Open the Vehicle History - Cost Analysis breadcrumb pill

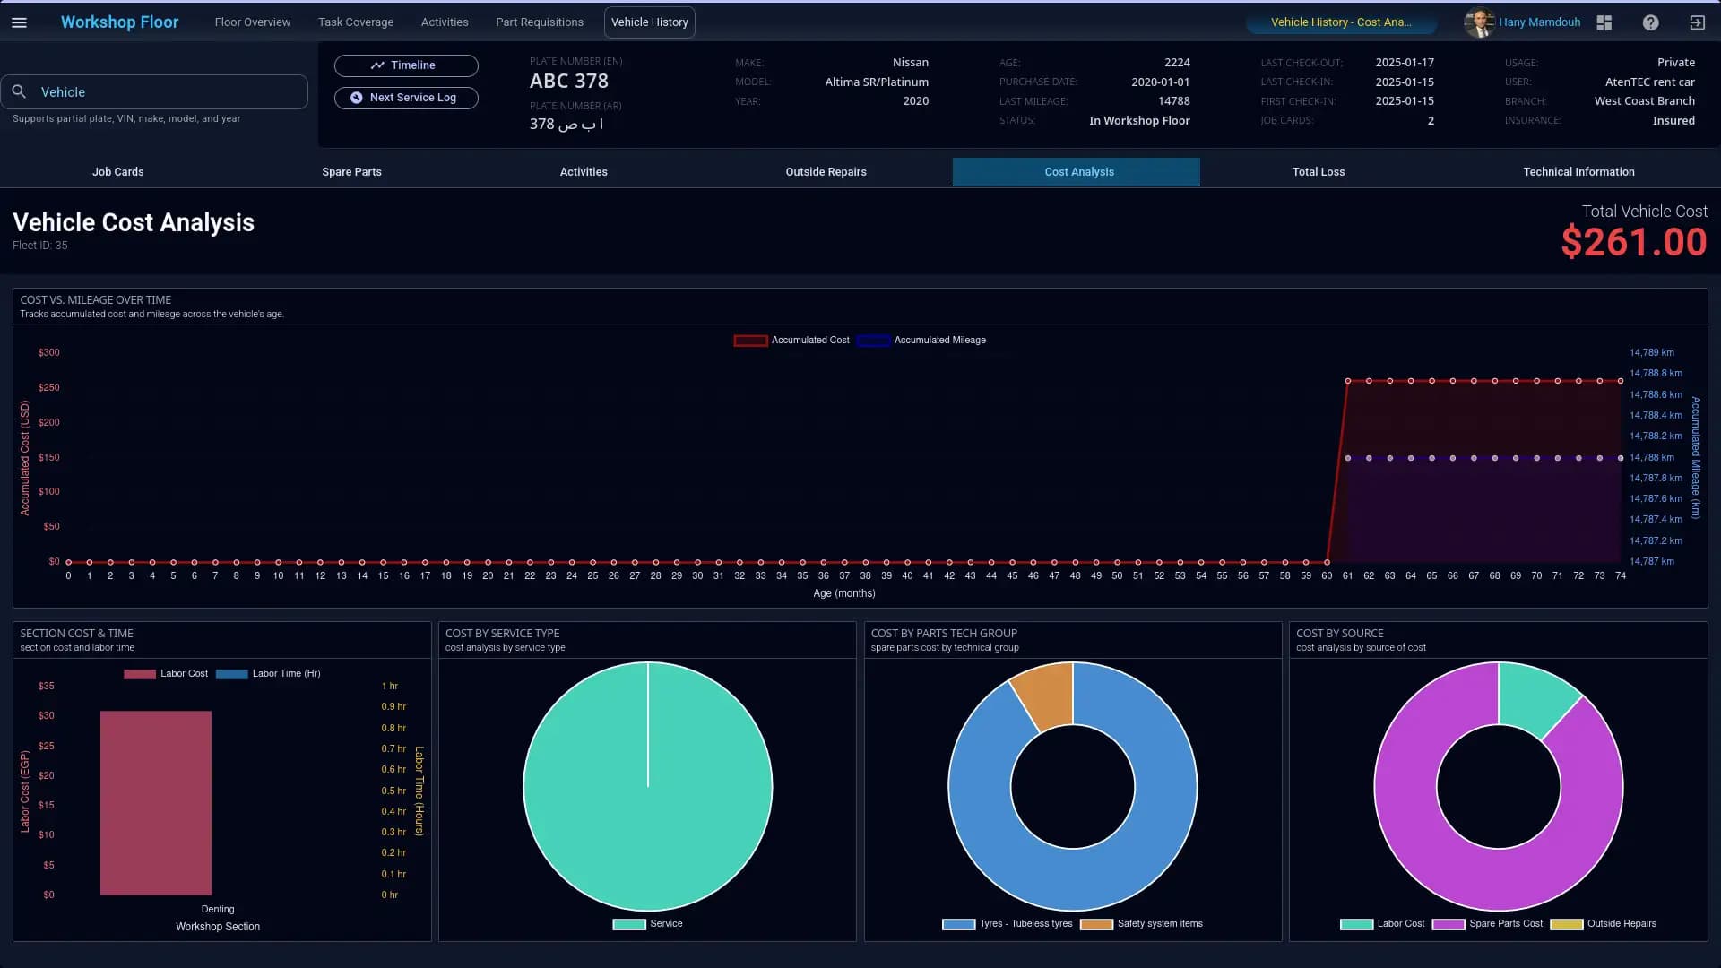(1340, 22)
